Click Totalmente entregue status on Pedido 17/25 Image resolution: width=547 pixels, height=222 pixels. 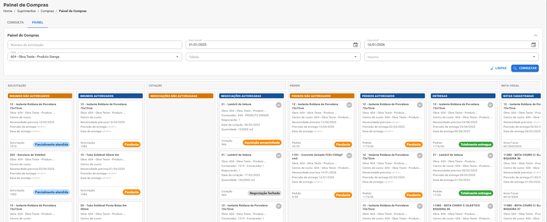(476, 193)
